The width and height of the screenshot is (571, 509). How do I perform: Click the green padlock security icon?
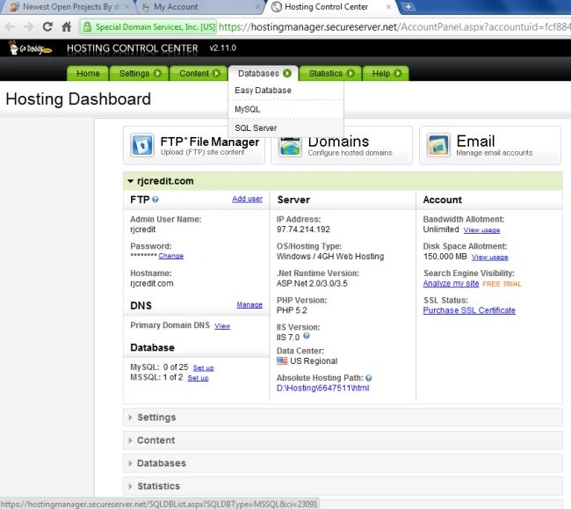[87, 26]
